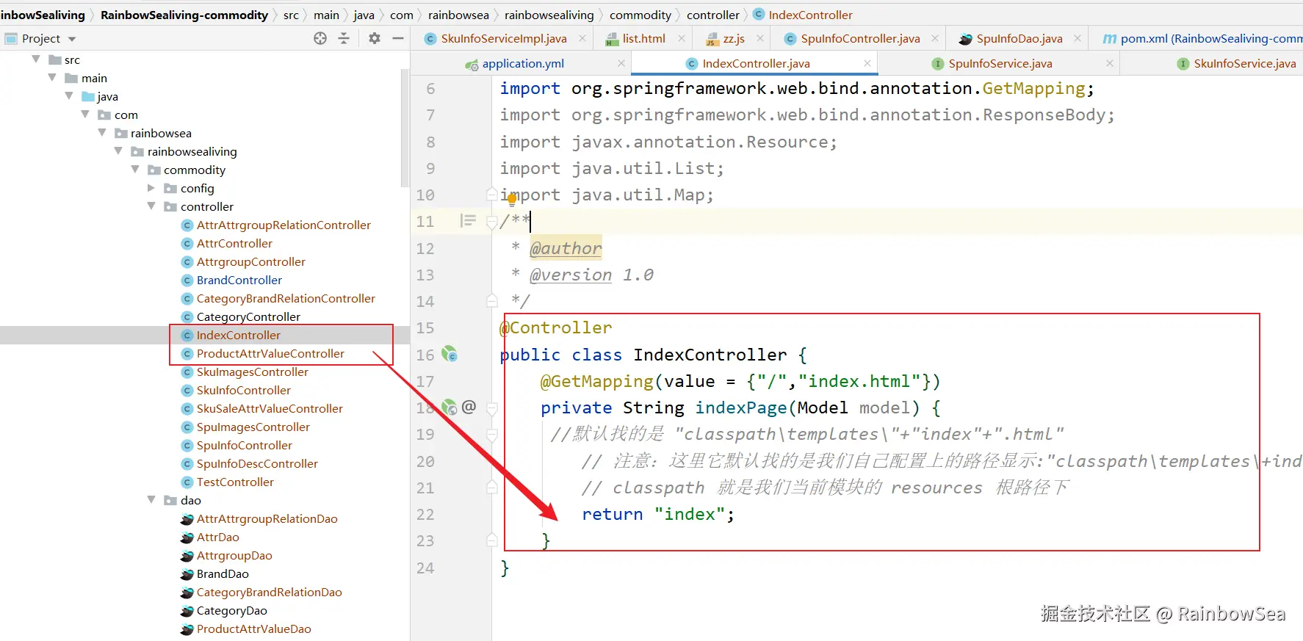Collapse the commodity package

point(135,169)
